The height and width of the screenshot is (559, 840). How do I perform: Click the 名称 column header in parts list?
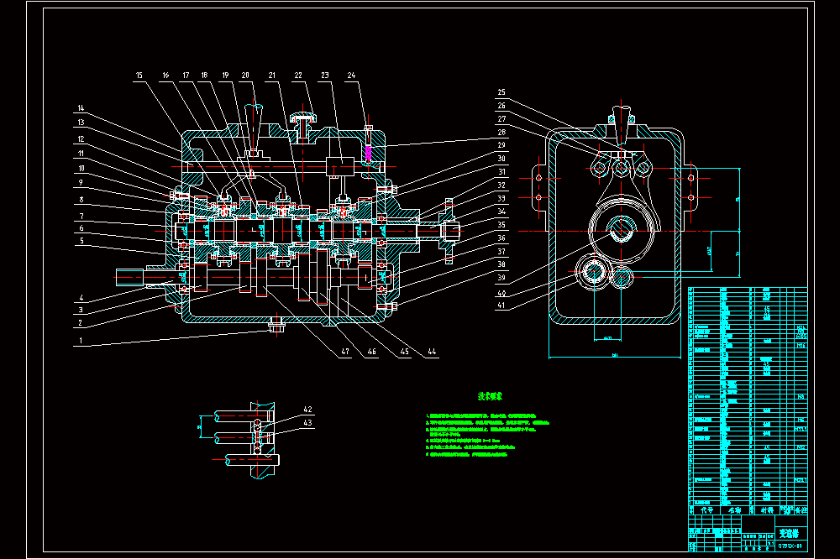734,511
